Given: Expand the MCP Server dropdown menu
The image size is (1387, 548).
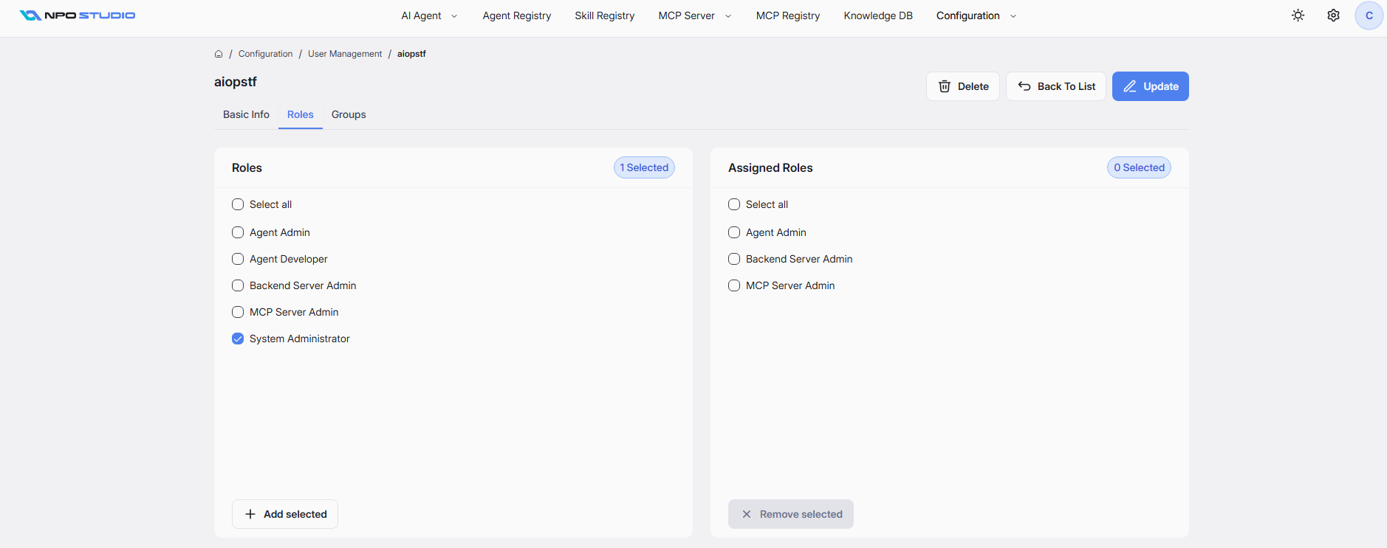Looking at the screenshot, I should [x=695, y=15].
